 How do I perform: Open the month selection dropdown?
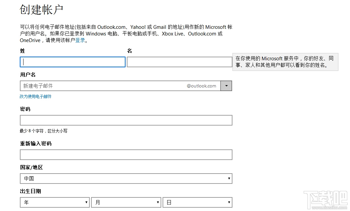click(x=126, y=202)
